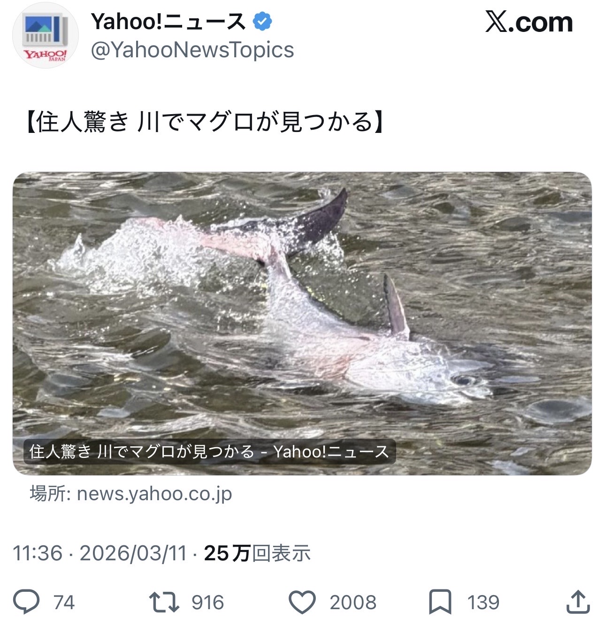Show the 25万 view count details
This screenshot has width=605, height=635.
[257, 553]
